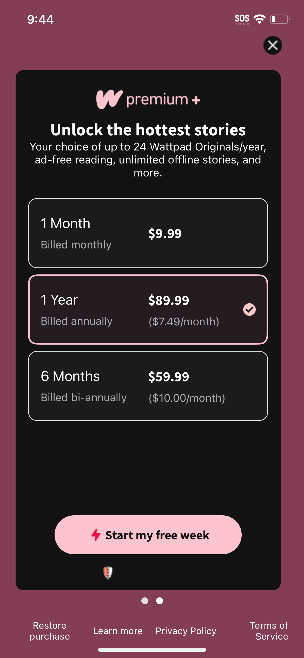
Task: Open the Learn more link
Action: [118, 631]
